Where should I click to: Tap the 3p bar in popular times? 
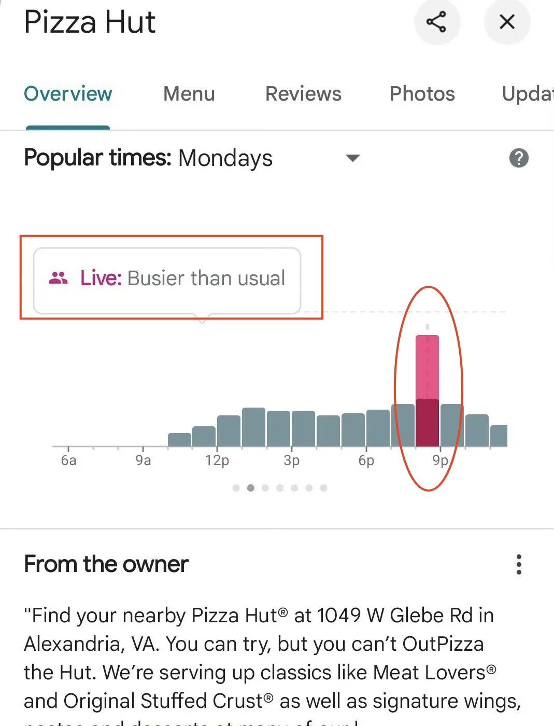303,429
